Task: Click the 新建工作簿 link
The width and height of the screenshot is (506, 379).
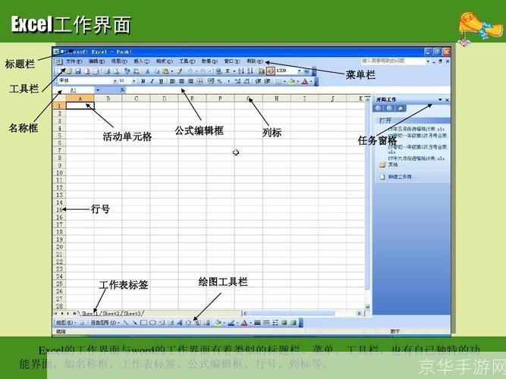Action: (402, 177)
